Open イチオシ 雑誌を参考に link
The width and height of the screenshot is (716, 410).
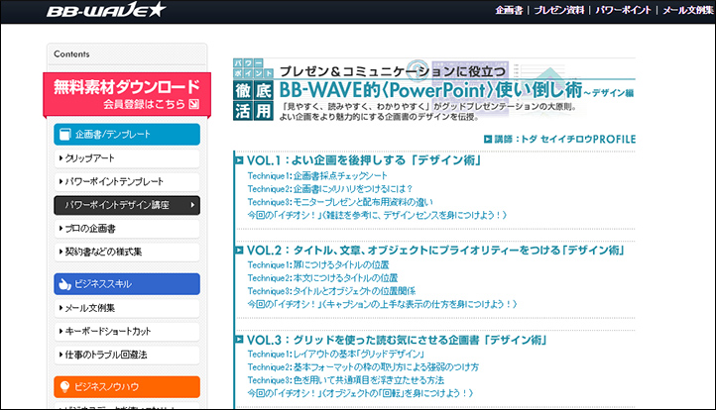pyautogui.click(x=377, y=215)
